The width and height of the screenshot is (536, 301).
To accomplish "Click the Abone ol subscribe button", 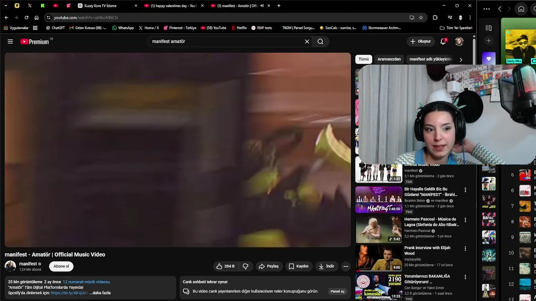I will (61, 266).
